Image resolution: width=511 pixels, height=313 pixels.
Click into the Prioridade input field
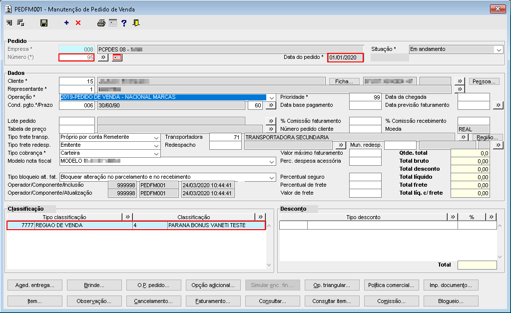[x=365, y=97]
